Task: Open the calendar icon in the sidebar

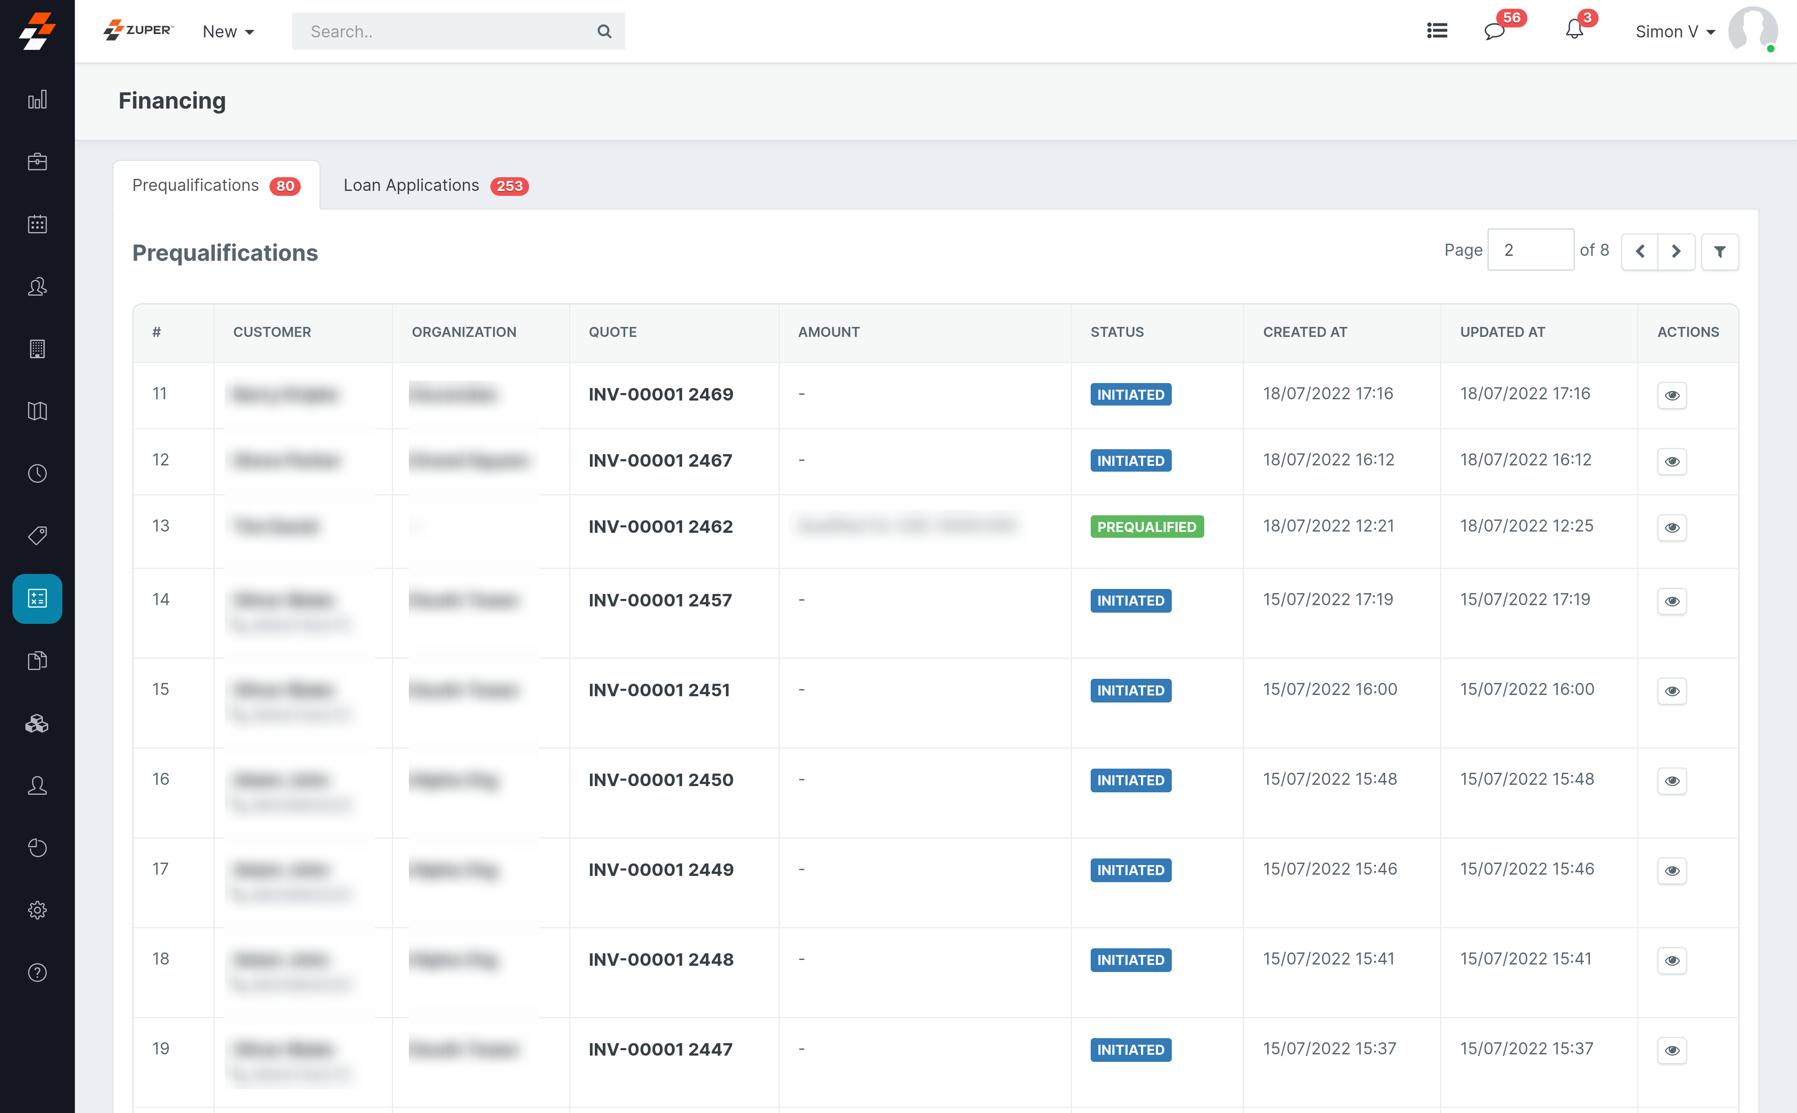Action: click(x=37, y=224)
